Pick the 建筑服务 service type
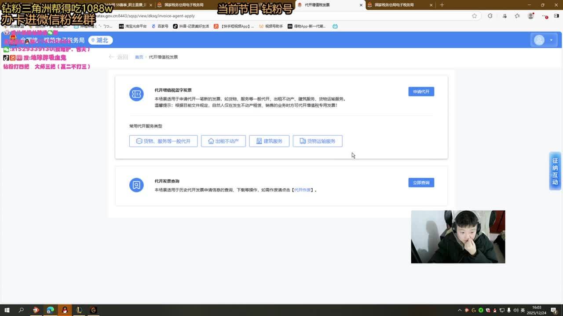Image resolution: width=563 pixels, height=316 pixels. 269,141
